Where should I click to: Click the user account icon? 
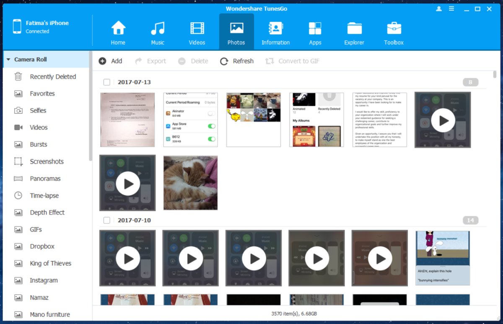tap(439, 9)
